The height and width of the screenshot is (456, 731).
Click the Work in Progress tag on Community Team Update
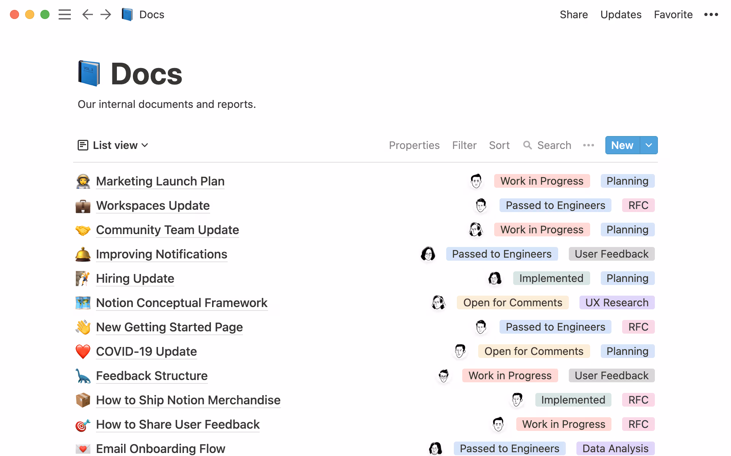coord(542,230)
